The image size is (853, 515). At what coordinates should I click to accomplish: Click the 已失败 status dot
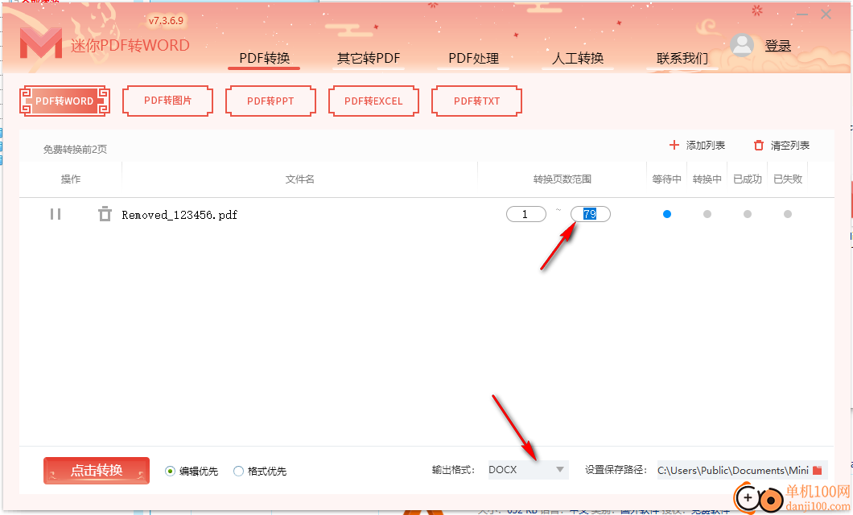(788, 214)
